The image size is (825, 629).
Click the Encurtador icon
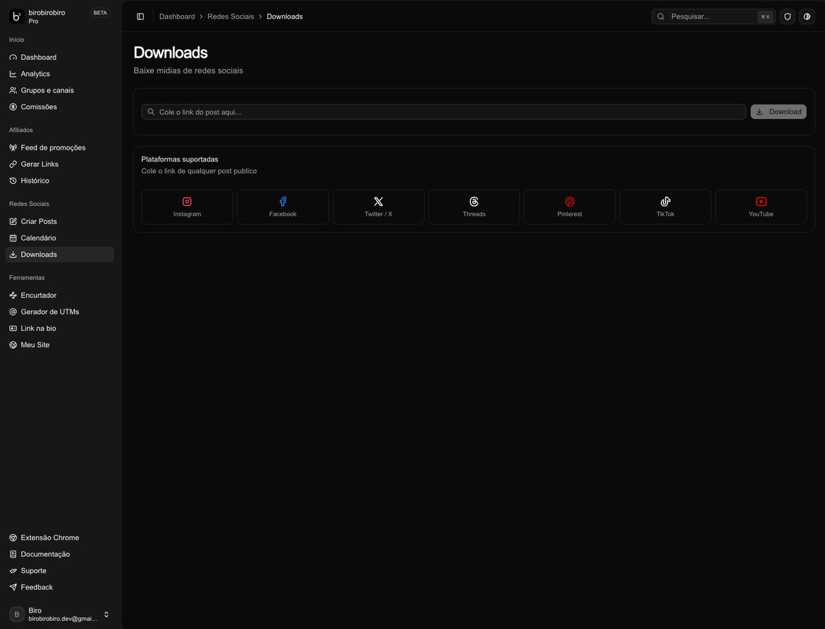[x=13, y=296]
